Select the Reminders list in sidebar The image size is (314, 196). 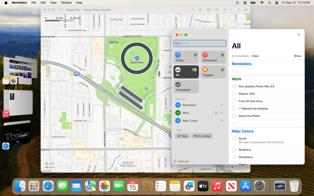pos(200,105)
